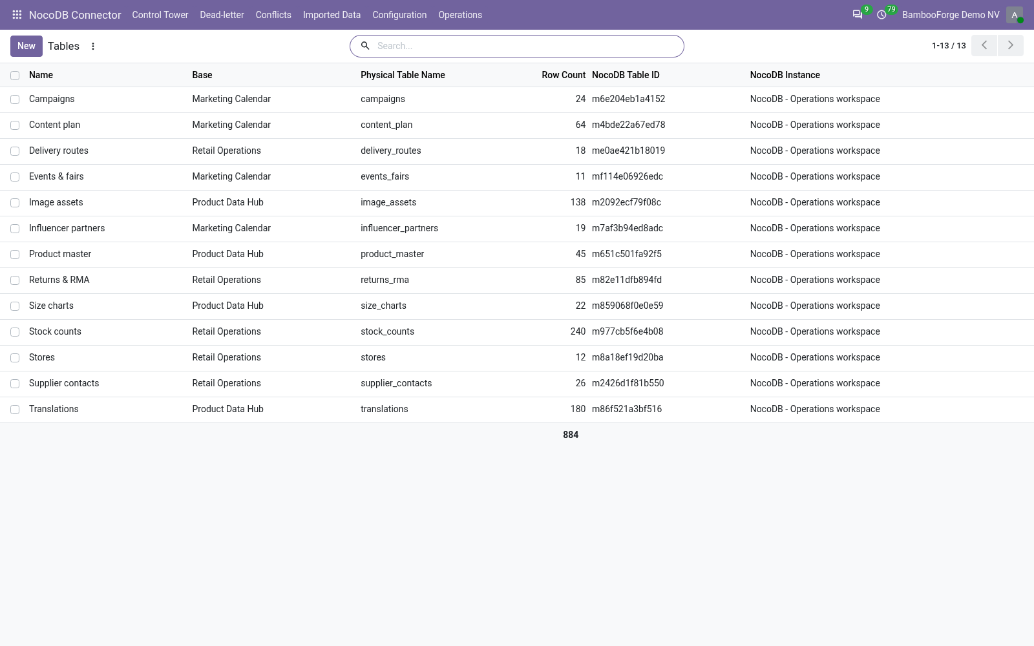Open the Tables actions kebab menu
The image size is (1034, 646).
[x=93, y=46]
